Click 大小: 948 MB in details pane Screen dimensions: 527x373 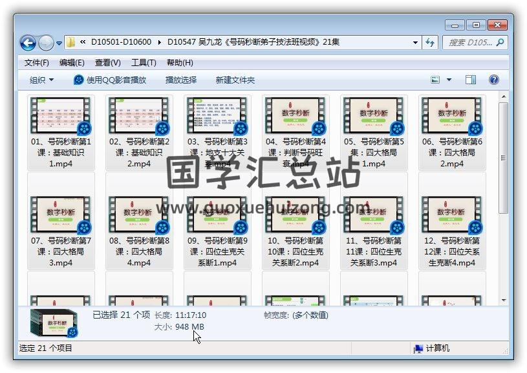pyautogui.click(x=179, y=326)
